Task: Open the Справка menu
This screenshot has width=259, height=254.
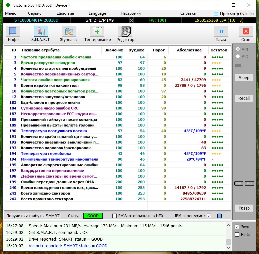Action: point(188,13)
